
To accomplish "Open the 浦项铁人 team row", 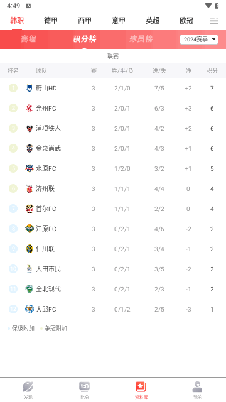I will (x=113, y=128).
